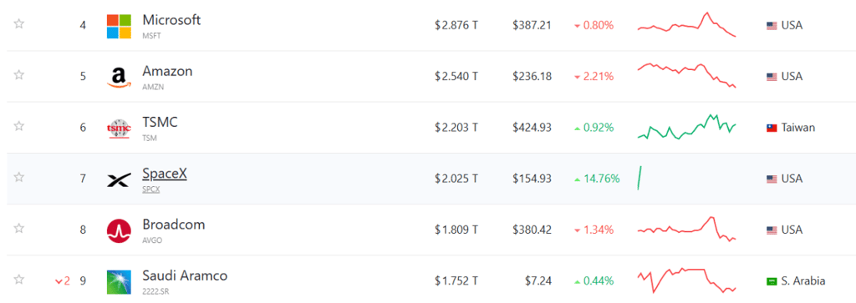
Task: Open the Amazon company page link
Action: pos(167,72)
